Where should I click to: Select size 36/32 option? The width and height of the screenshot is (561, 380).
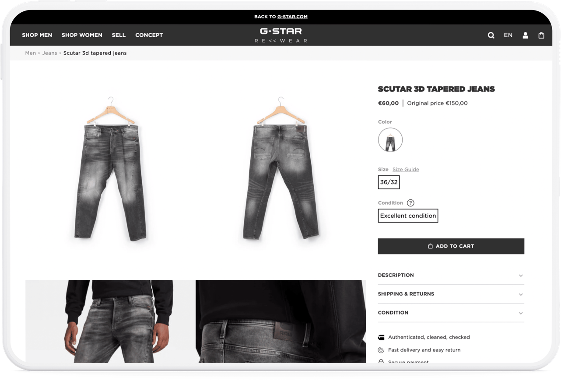point(389,182)
